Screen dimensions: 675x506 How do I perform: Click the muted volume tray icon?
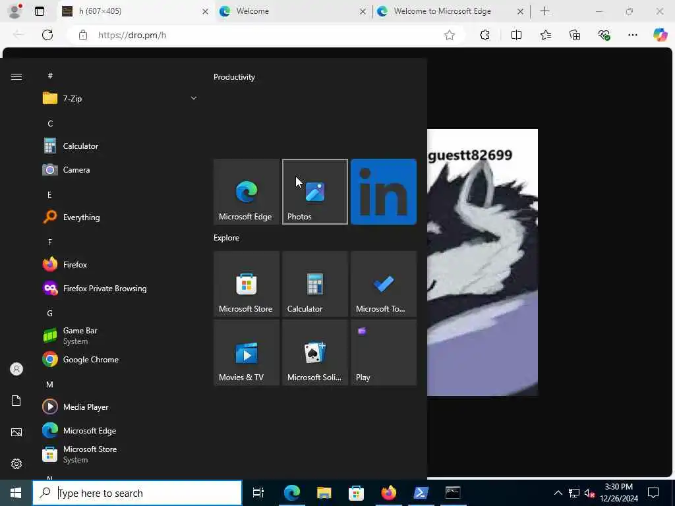(x=589, y=493)
